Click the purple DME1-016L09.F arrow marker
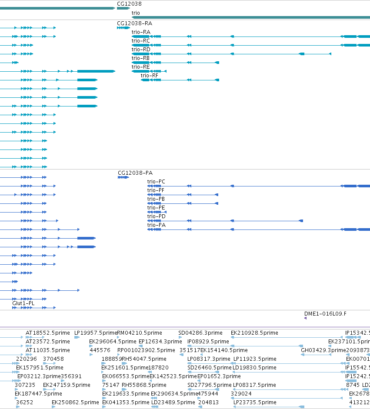Viewport: 370px width, 409px height. click(x=305, y=318)
